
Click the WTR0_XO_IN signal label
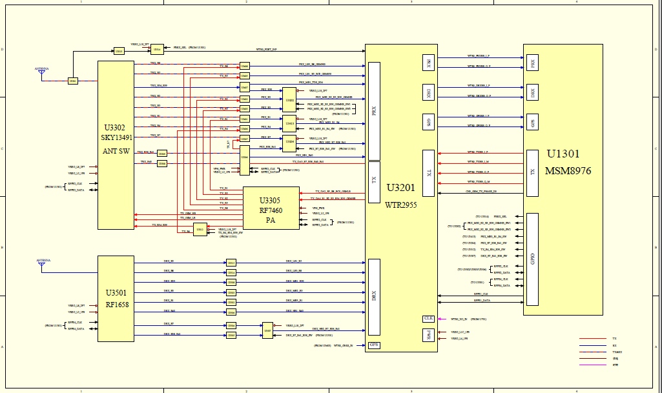[x=459, y=319]
